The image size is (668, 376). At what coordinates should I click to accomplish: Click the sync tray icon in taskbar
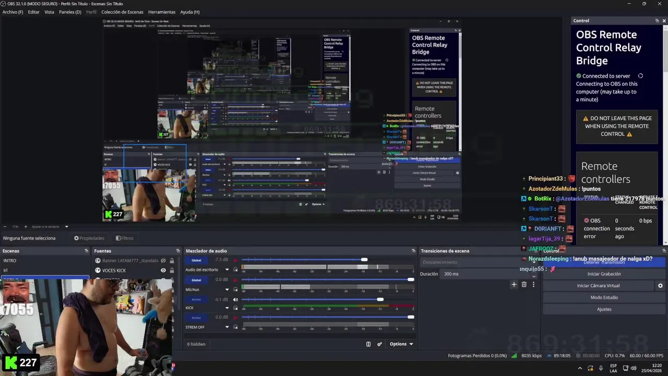[x=590, y=368]
